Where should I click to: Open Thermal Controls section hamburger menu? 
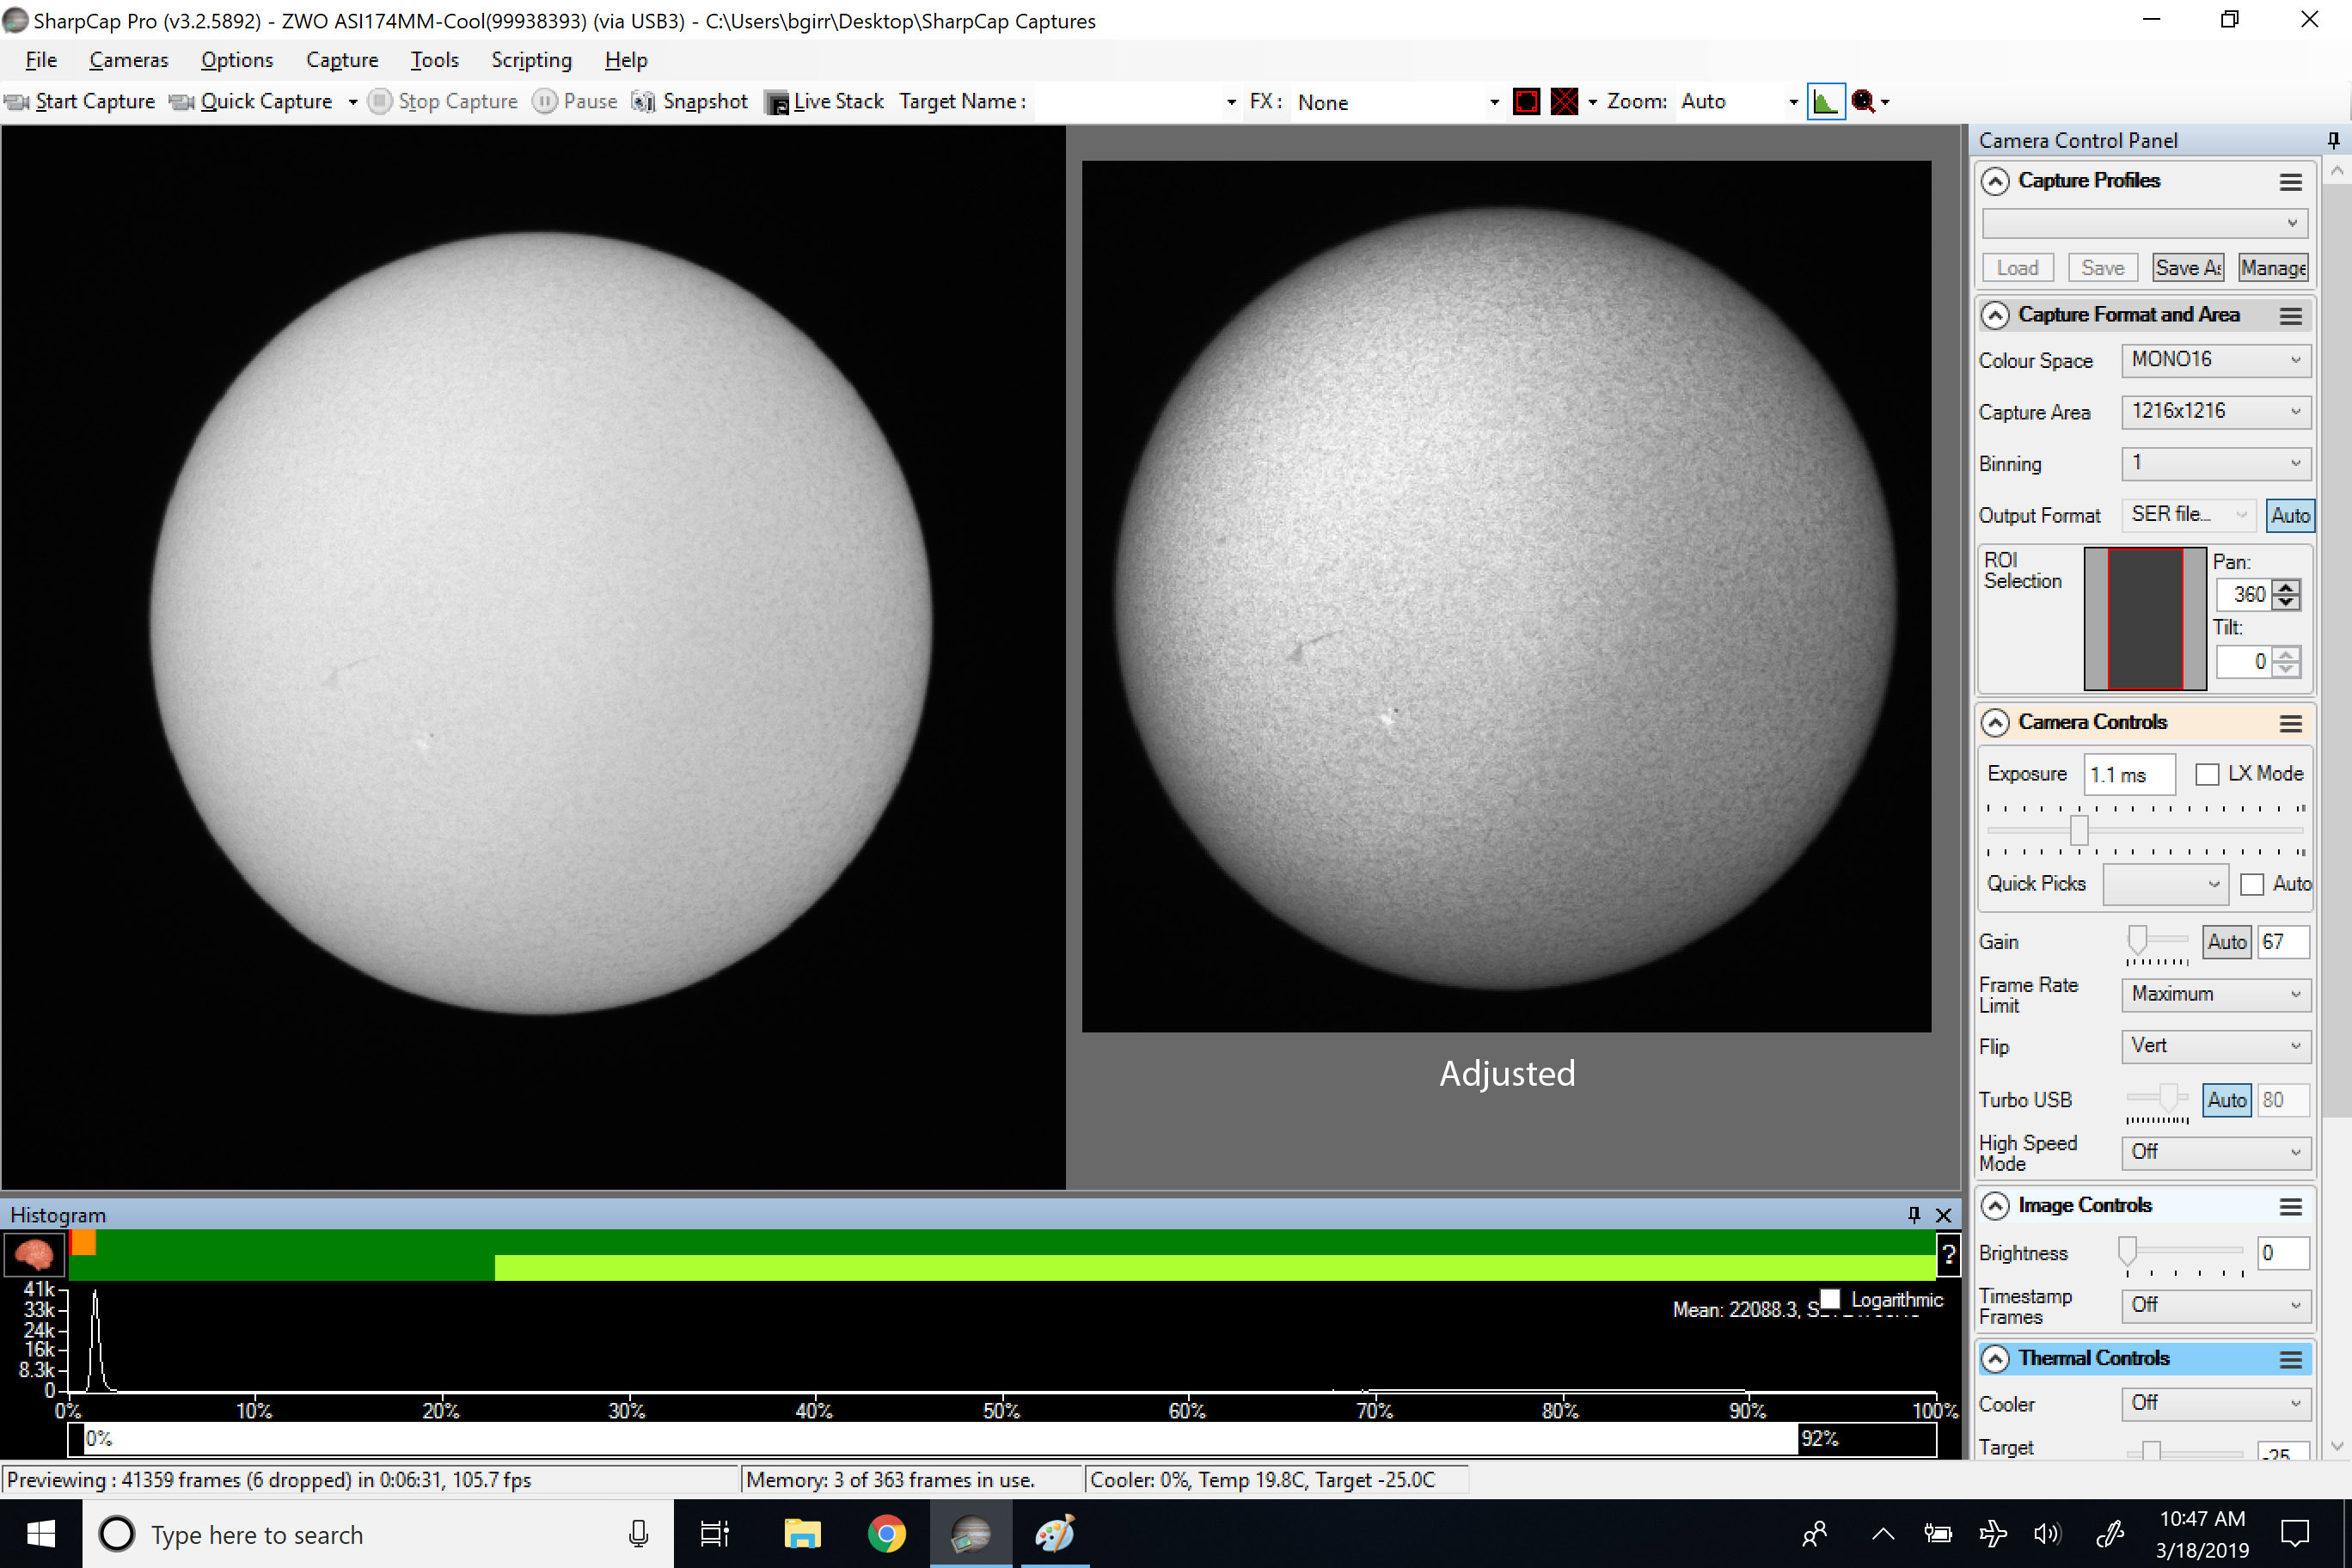(x=2290, y=1359)
